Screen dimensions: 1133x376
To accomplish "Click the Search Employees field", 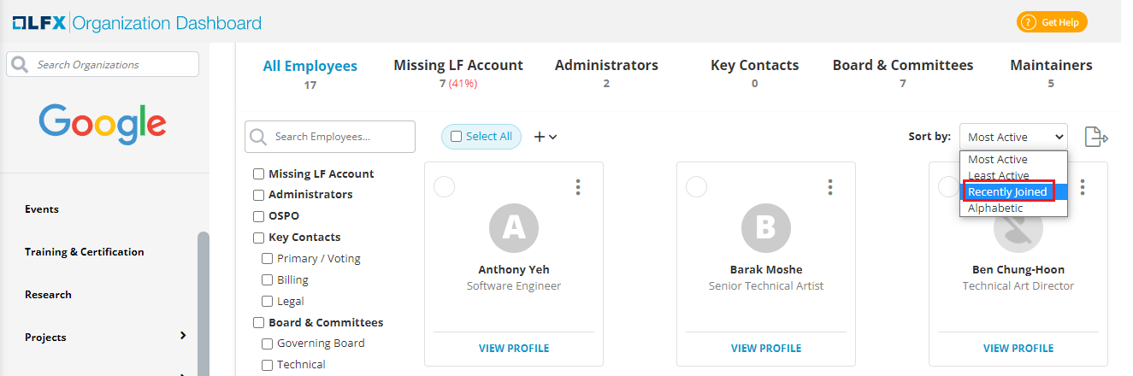I will (339, 137).
